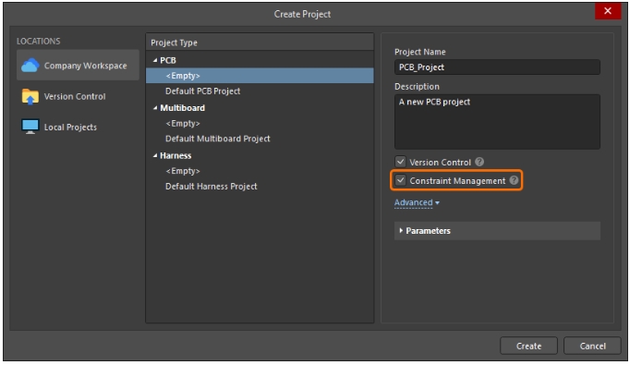The image size is (630, 365).
Task: Open the Constraint Management help question mark
Action: (514, 180)
